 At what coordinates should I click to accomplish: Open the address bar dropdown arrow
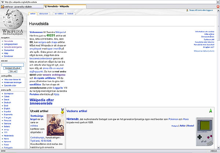coord(218,2)
